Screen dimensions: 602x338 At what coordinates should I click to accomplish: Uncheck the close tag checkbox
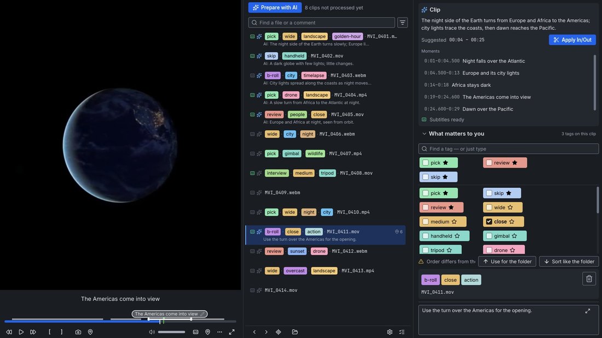(x=489, y=222)
